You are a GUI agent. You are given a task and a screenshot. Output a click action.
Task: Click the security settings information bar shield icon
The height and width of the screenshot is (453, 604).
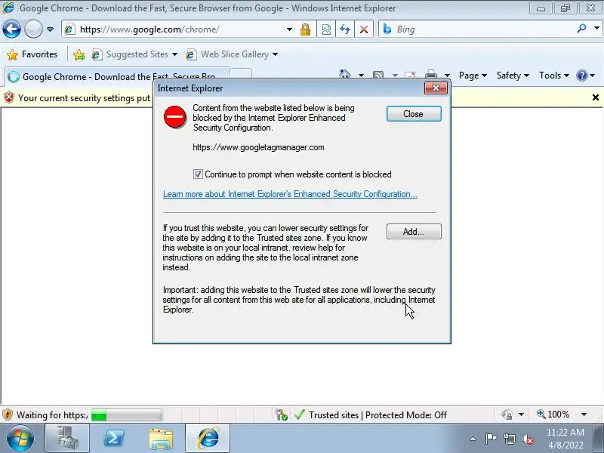pyautogui.click(x=9, y=98)
